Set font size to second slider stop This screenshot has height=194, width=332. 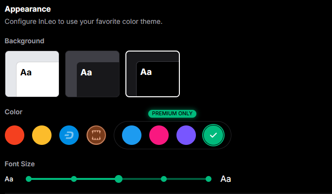tap(74, 179)
